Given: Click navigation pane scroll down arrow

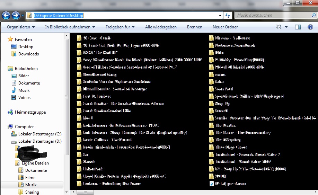Looking at the screenshot, I should [x=66, y=192].
